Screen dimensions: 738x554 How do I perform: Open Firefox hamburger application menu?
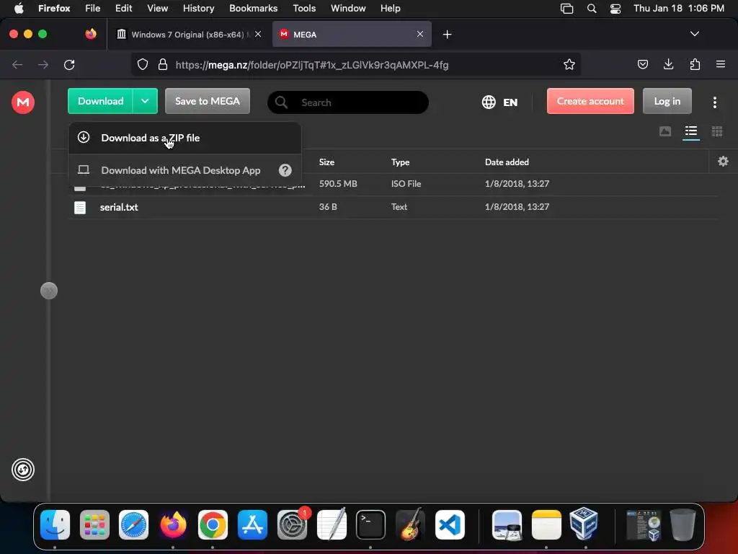pyautogui.click(x=720, y=64)
